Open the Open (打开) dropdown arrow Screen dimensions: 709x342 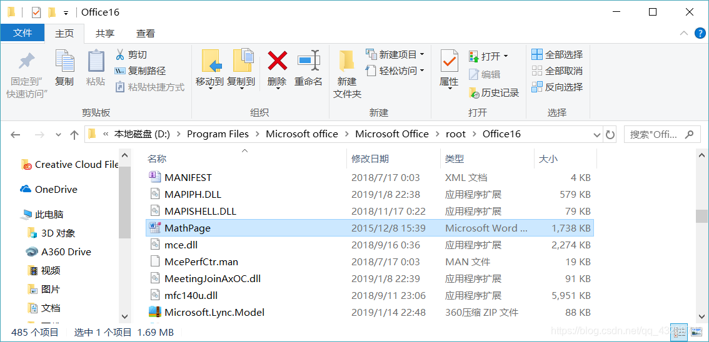point(506,56)
